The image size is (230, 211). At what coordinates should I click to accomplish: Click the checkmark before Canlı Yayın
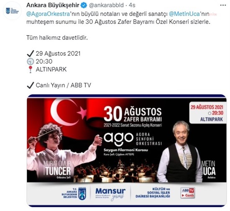[x=31, y=85]
